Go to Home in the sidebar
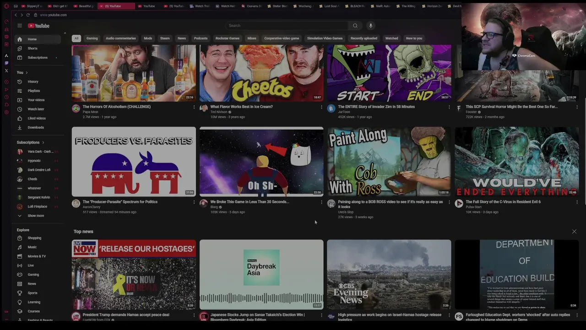Screen dimensions: 586x330 [37, 39]
